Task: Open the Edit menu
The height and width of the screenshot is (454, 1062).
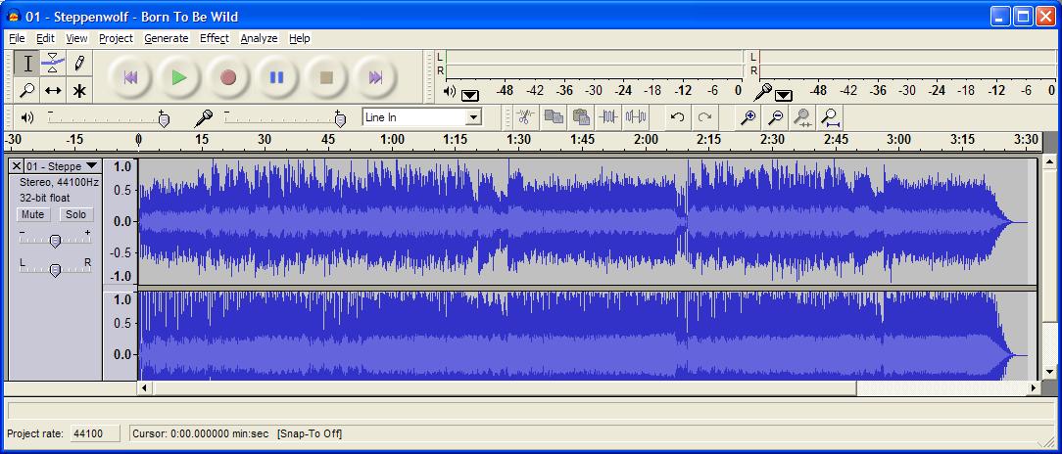Action: (45, 38)
